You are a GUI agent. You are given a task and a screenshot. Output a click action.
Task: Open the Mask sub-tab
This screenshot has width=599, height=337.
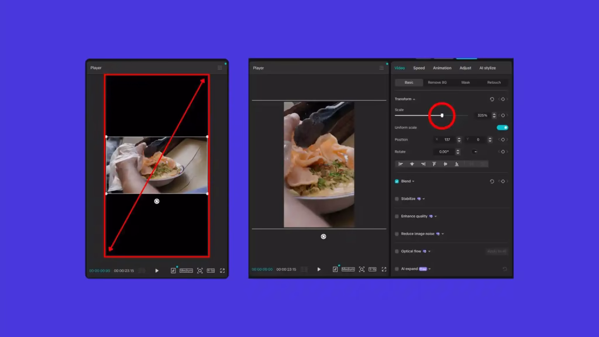466,82
